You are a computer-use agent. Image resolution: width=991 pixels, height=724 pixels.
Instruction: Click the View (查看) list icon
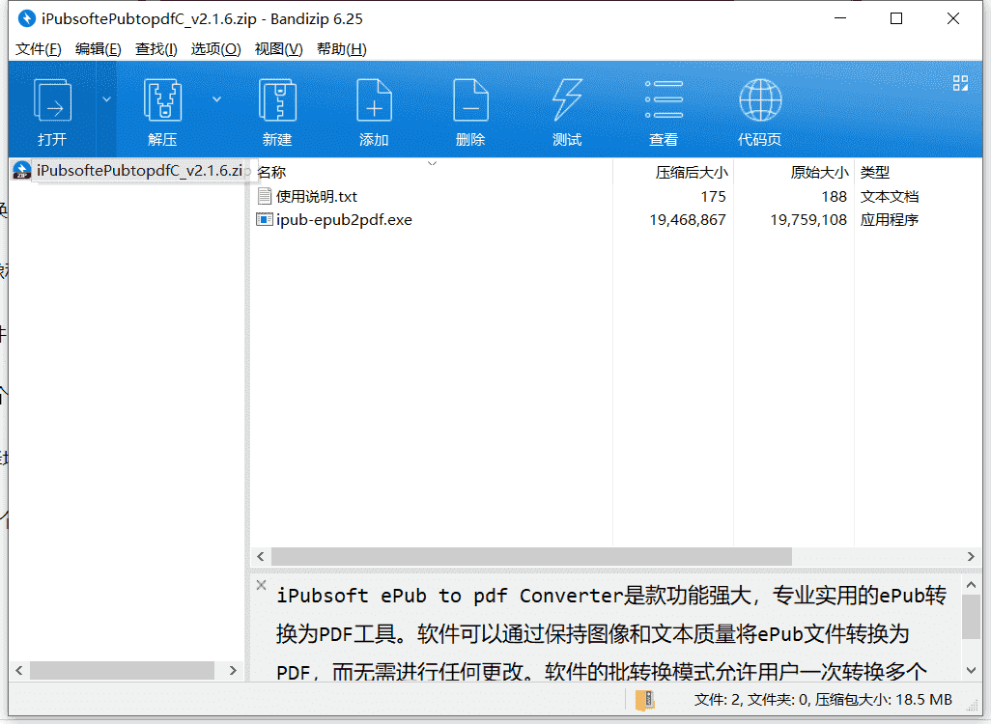click(664, 99)
